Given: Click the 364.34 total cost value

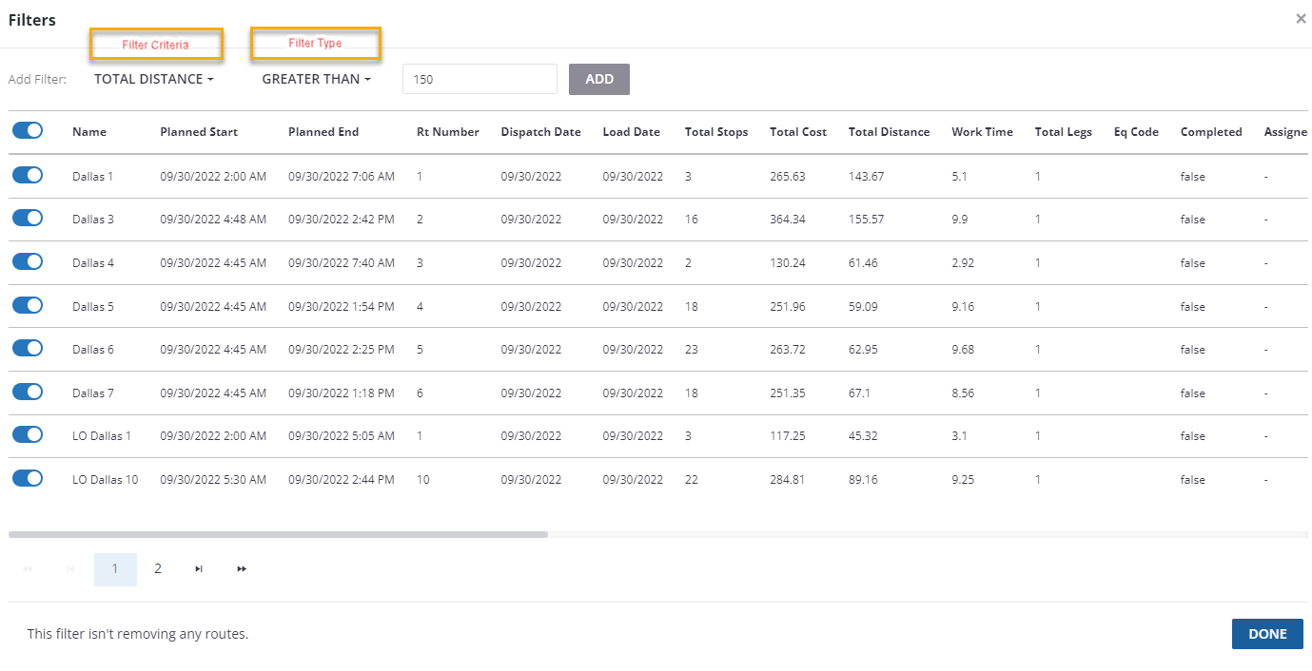Looking at the screenshot, I should coord(788,220).
